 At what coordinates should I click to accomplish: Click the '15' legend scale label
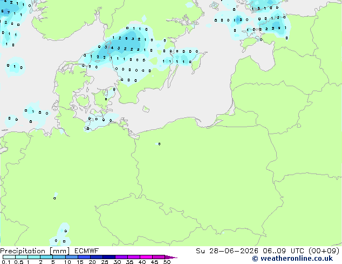[80, 262]
